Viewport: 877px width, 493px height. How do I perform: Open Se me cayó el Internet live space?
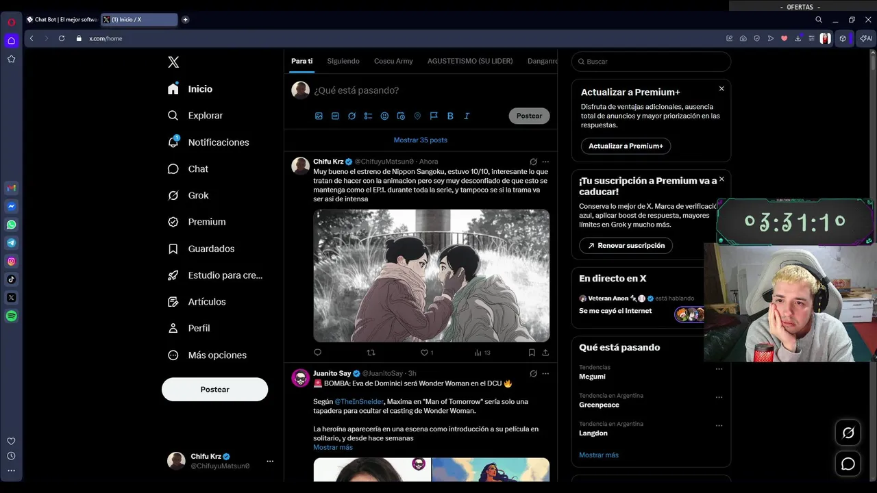tap(615, 311)
